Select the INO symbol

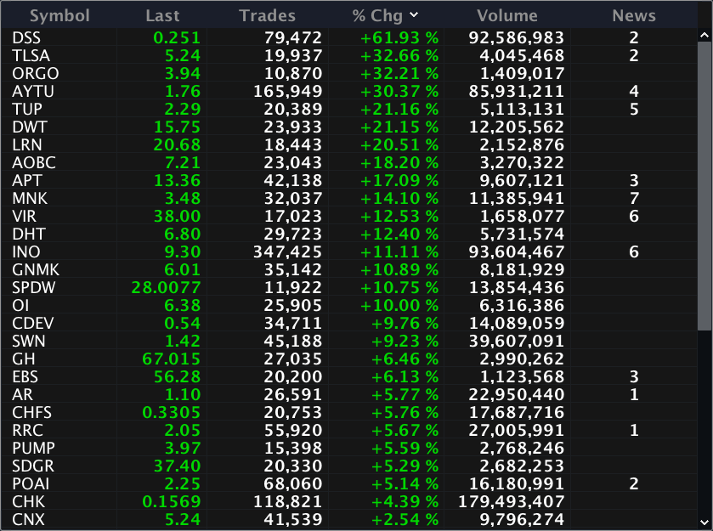pos(25,251)
